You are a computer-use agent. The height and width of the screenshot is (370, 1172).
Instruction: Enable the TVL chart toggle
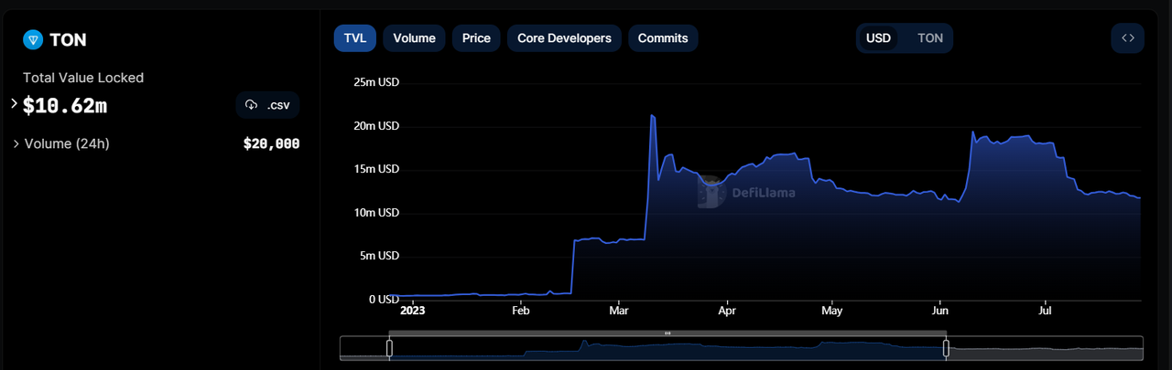(x=354, y=38)
